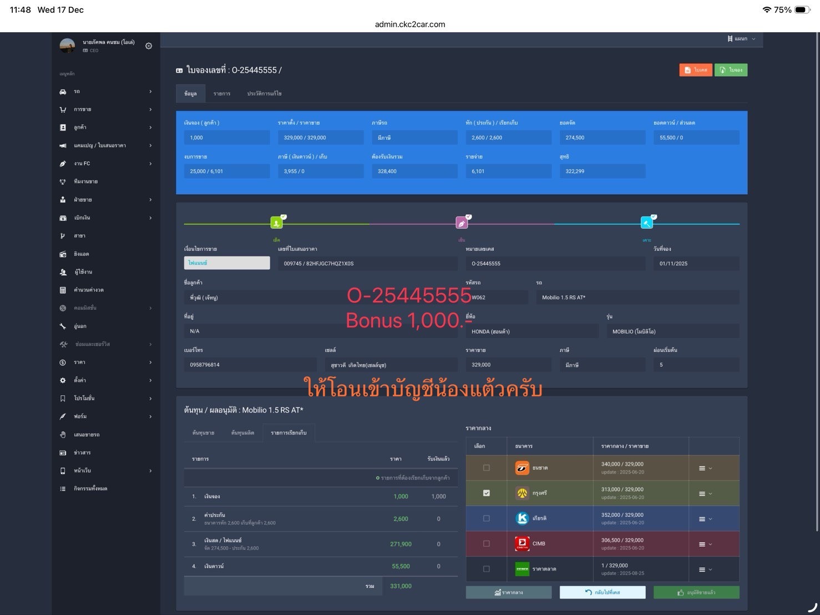The width and height of the screenshot is (820, 615).
Task: Click the phone number field 0958796814
Action: pos(250,365)
